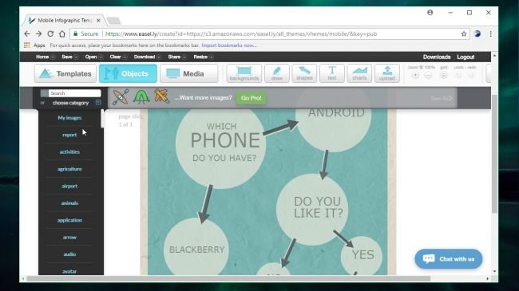Open the Chrome profile icon

point(430,13)
